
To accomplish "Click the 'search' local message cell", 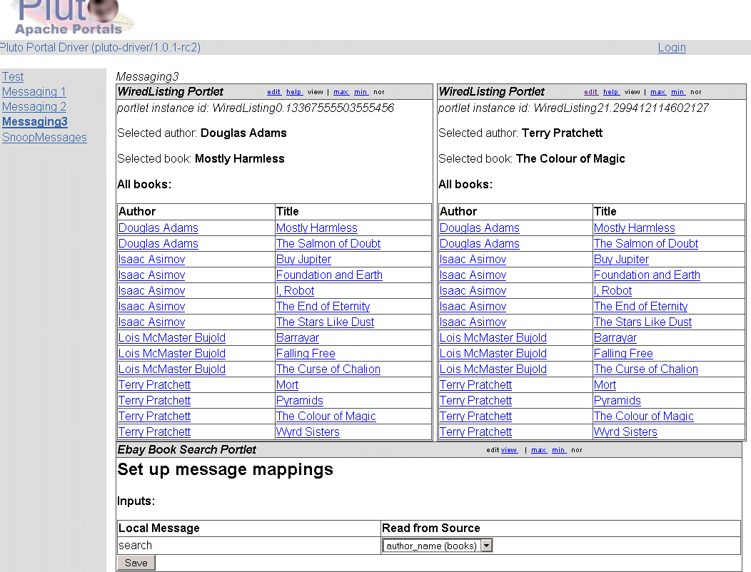I will click(x=249, y=546).
